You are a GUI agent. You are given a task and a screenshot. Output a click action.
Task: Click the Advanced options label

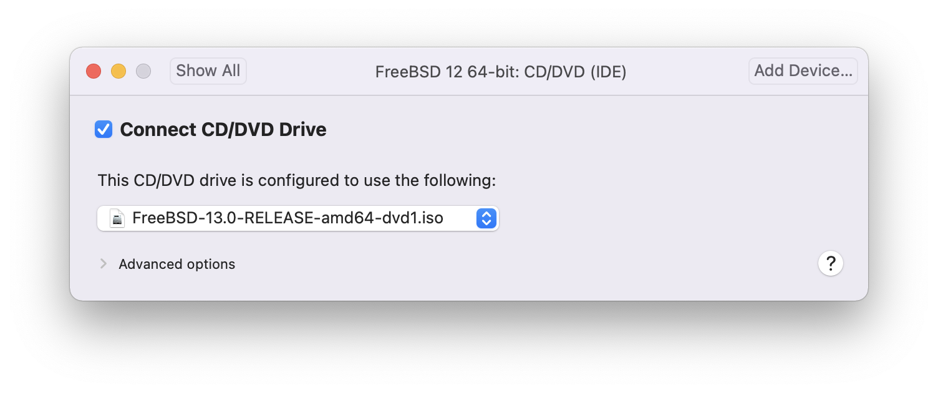click(176, 264)
